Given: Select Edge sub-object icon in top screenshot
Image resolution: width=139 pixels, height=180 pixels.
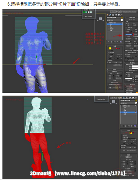Looking at the screenshot, I should point(112,48).
